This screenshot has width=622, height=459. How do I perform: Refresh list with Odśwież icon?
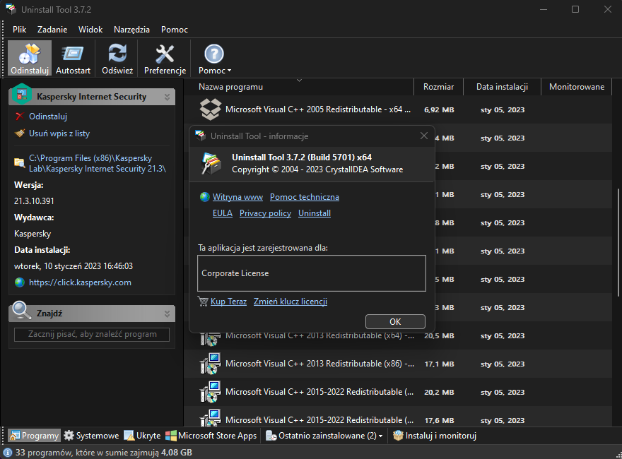pos(117,53)
